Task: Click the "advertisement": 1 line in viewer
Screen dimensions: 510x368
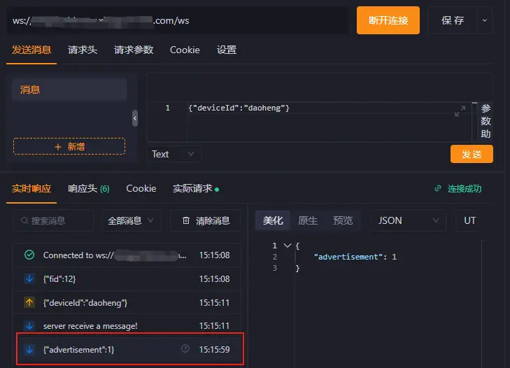Action: pyautogui.click(x=355, y=257)
